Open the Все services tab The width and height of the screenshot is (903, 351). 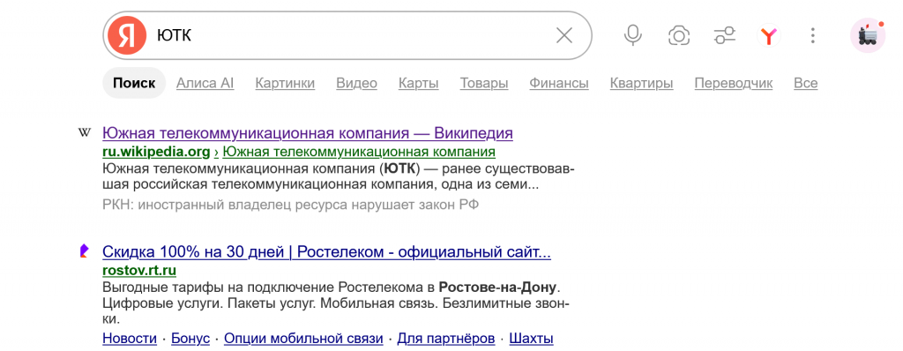(x=806, y=84)
